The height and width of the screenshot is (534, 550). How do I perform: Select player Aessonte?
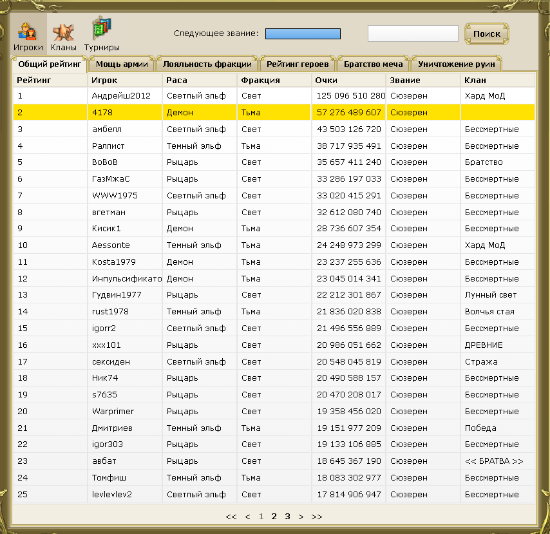111,245
